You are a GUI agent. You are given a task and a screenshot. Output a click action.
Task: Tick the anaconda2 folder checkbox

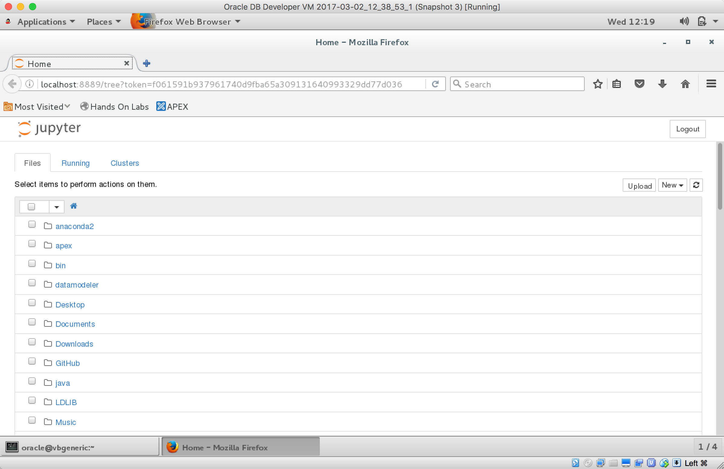32,224
